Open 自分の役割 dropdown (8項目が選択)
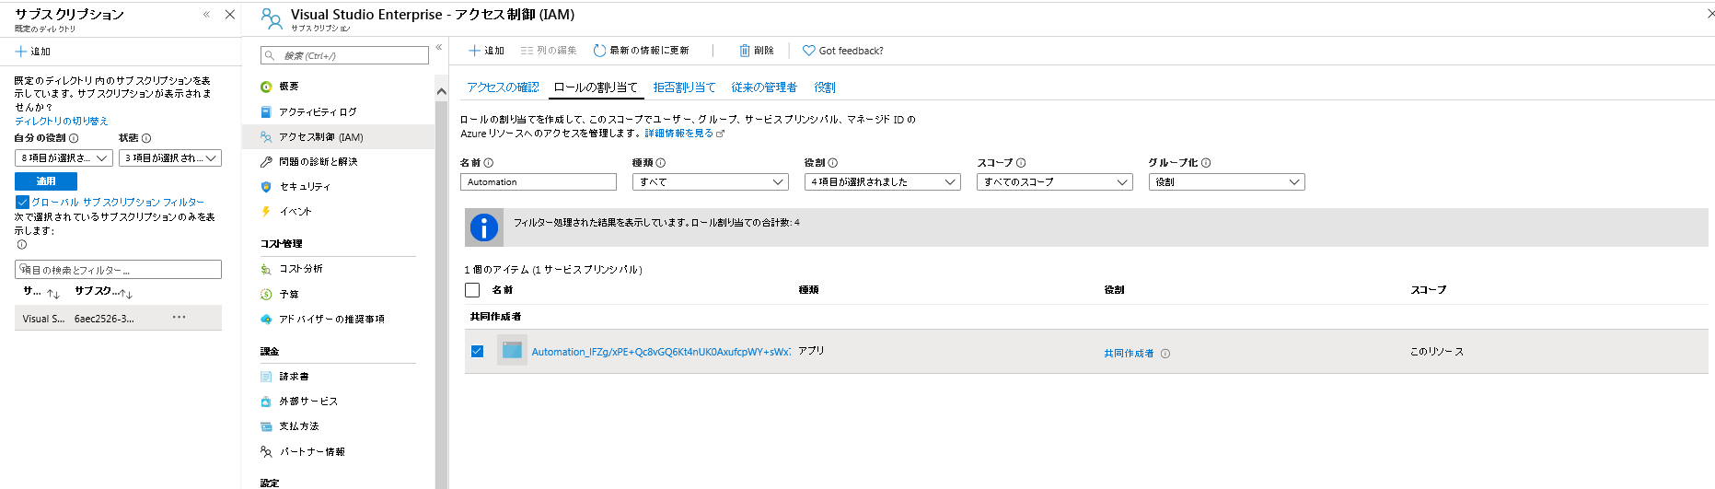This screenshot has width=1715, height=489. 64,158
